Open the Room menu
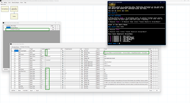Image resolution: width=190 pixels, height=103 pixels. pos(21,2)
